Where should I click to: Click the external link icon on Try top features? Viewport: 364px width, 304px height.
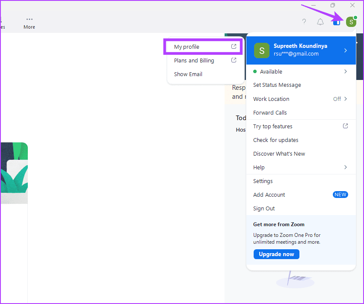(345, 126)
